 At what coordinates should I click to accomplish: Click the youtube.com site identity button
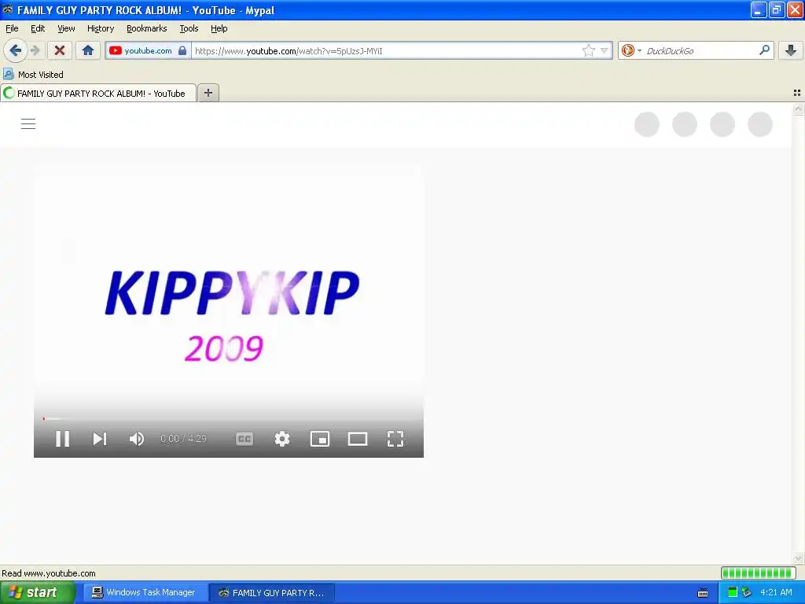(x=148, y=50)
